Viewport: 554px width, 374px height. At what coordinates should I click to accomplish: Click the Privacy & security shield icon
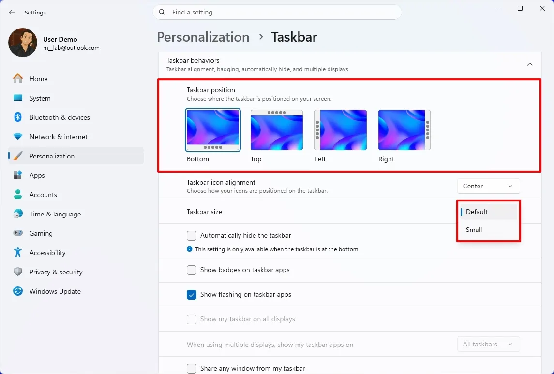(x=18, y=272)
